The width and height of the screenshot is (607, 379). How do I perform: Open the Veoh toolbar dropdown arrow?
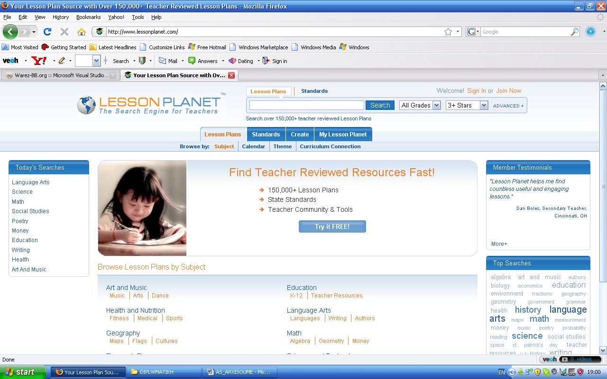[26, 61]
